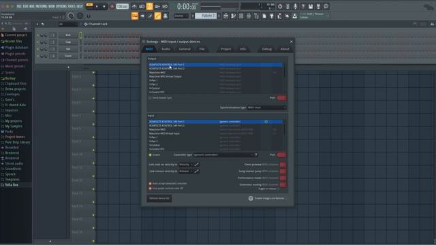Click the render/export icon in the toolbar
The height and width of the screenshot is (245, 436).
pyautogui.click(x=318, y=6)
